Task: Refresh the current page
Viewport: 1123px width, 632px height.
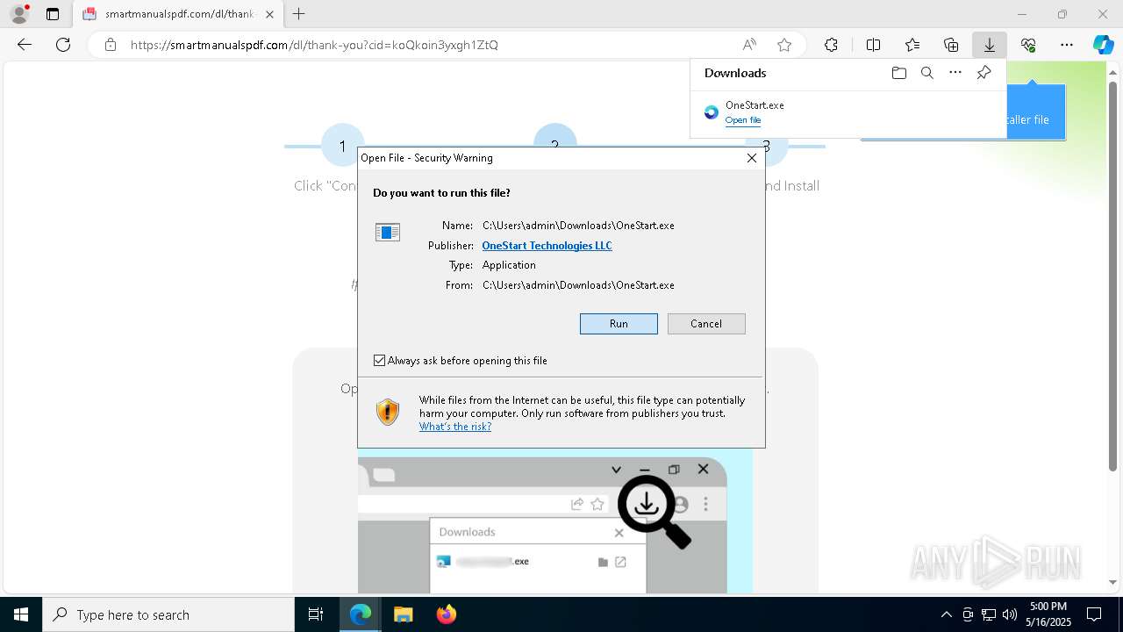Action: (63, 45)
